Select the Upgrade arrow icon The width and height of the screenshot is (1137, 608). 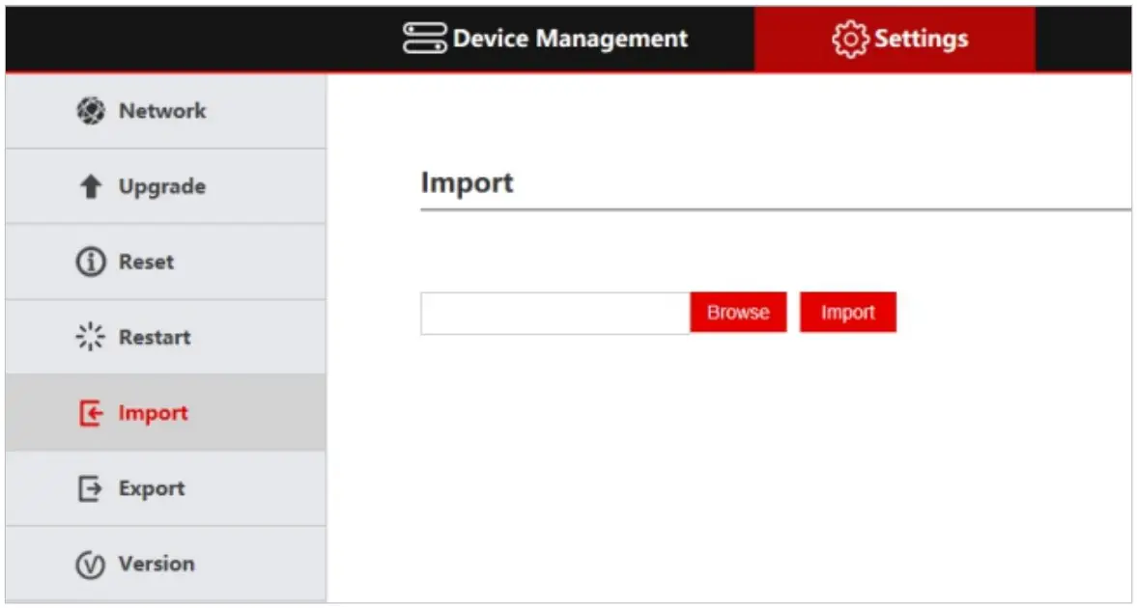click(89, 185)
